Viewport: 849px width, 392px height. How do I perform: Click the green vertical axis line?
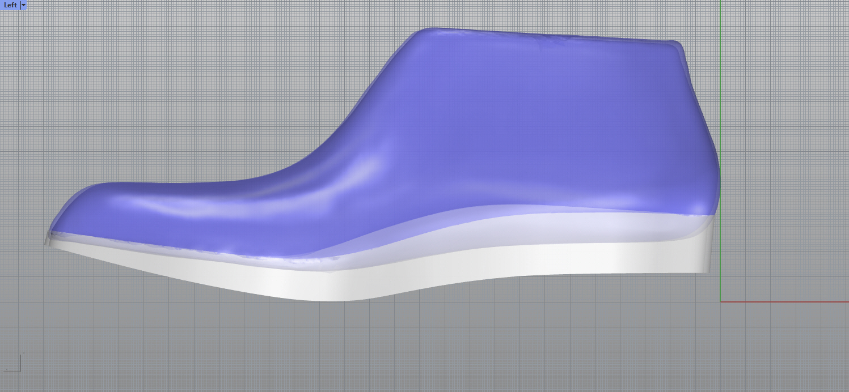[x=720, y=85]
